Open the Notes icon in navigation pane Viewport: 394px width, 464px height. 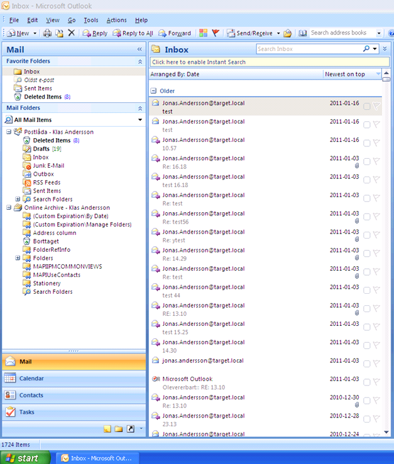(107, 428)
